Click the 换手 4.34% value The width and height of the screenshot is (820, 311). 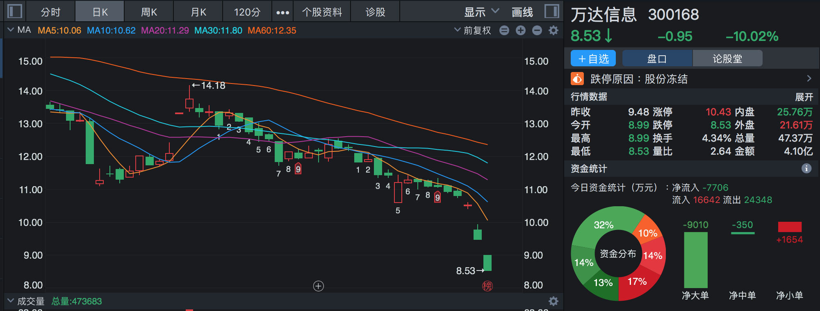(x=716, y=138)
